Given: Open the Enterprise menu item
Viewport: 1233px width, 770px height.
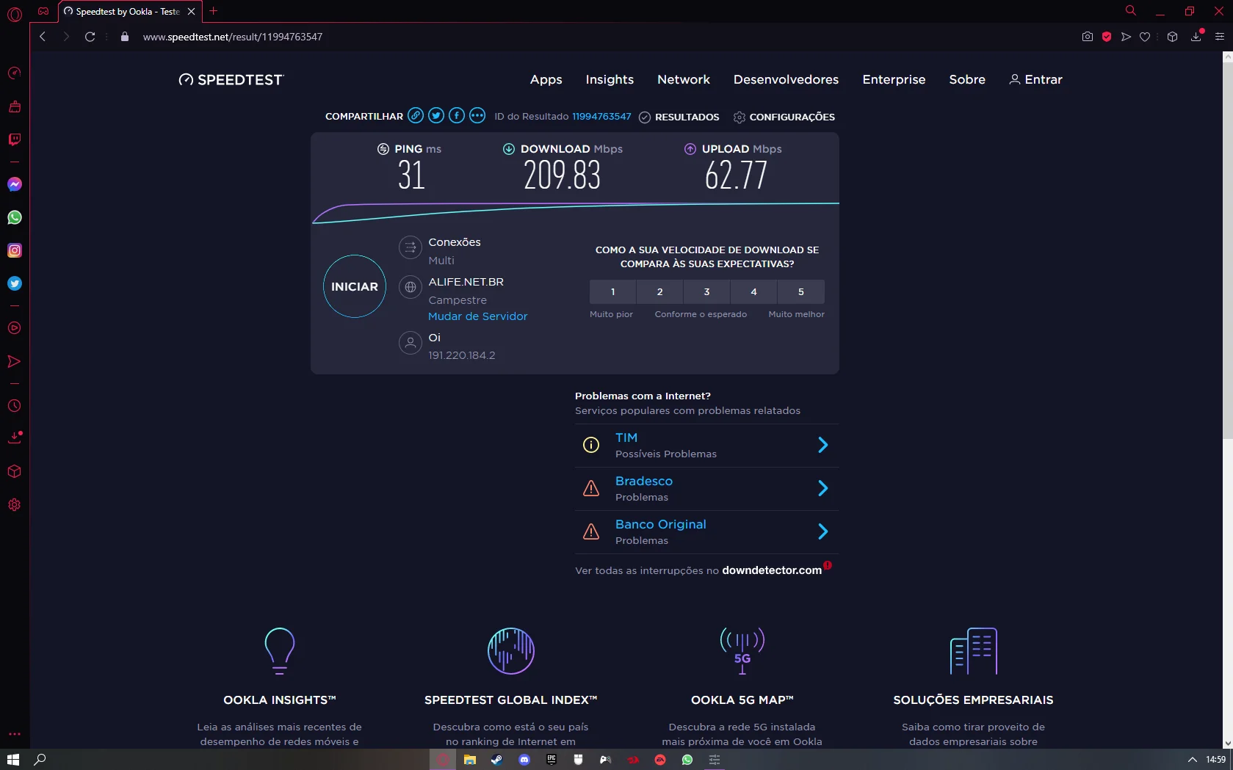Looking at the screenshot, I should click(x=894, y=79).
